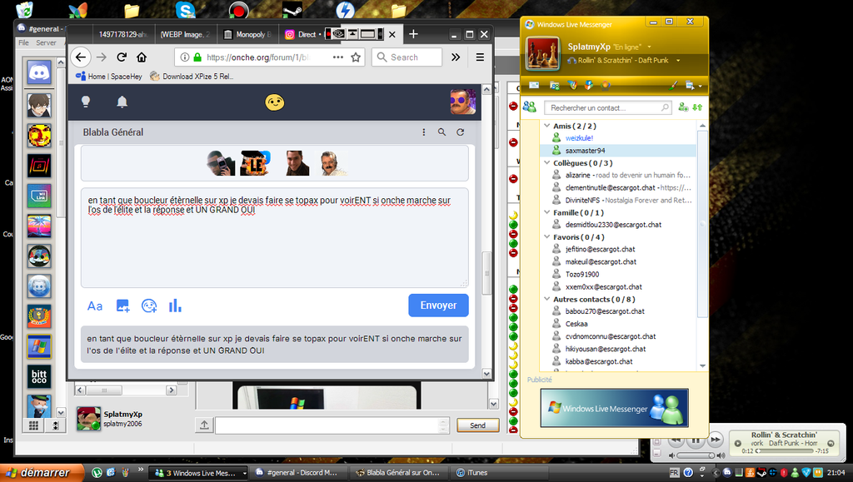Switch to the Instagram Direct tab
The image size is (853, 482).
[x=302, y=34]
